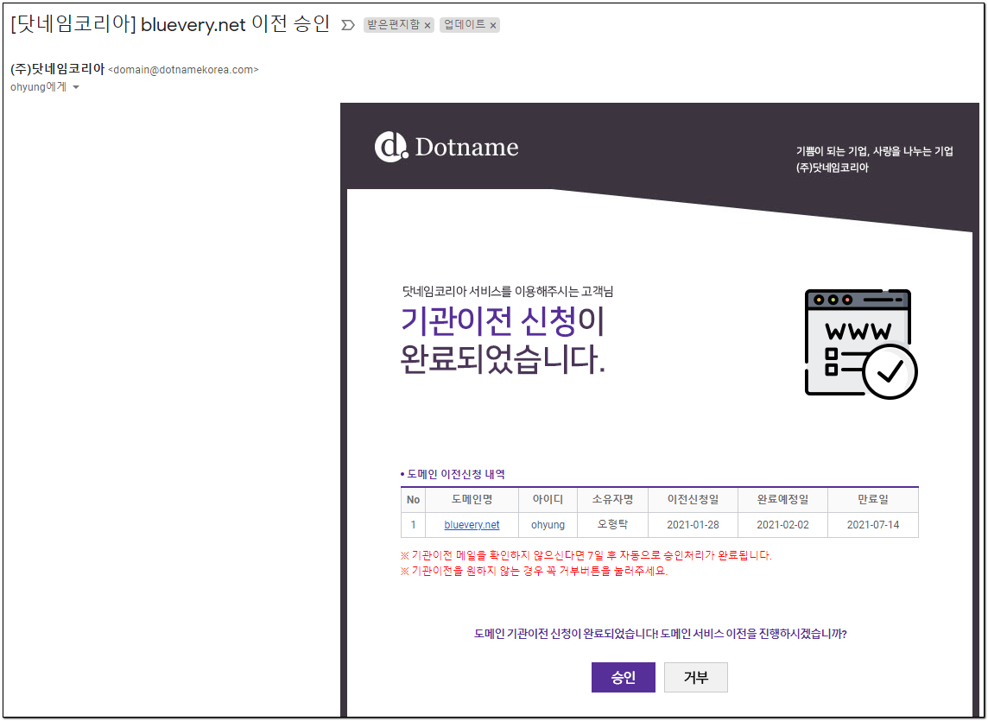This screenshot has height=721, width=988.
Task: Open the 받은편지함 label chip
Action: (393, 25)
